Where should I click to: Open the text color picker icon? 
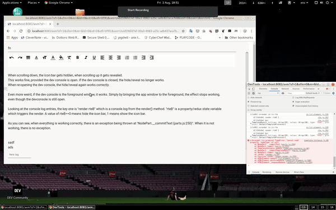53,58
